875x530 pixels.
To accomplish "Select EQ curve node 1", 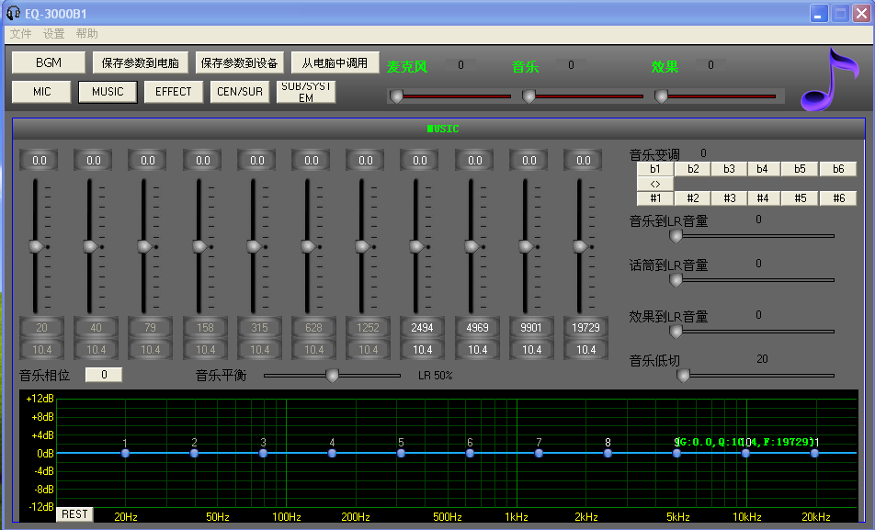I will pos(125,453).
